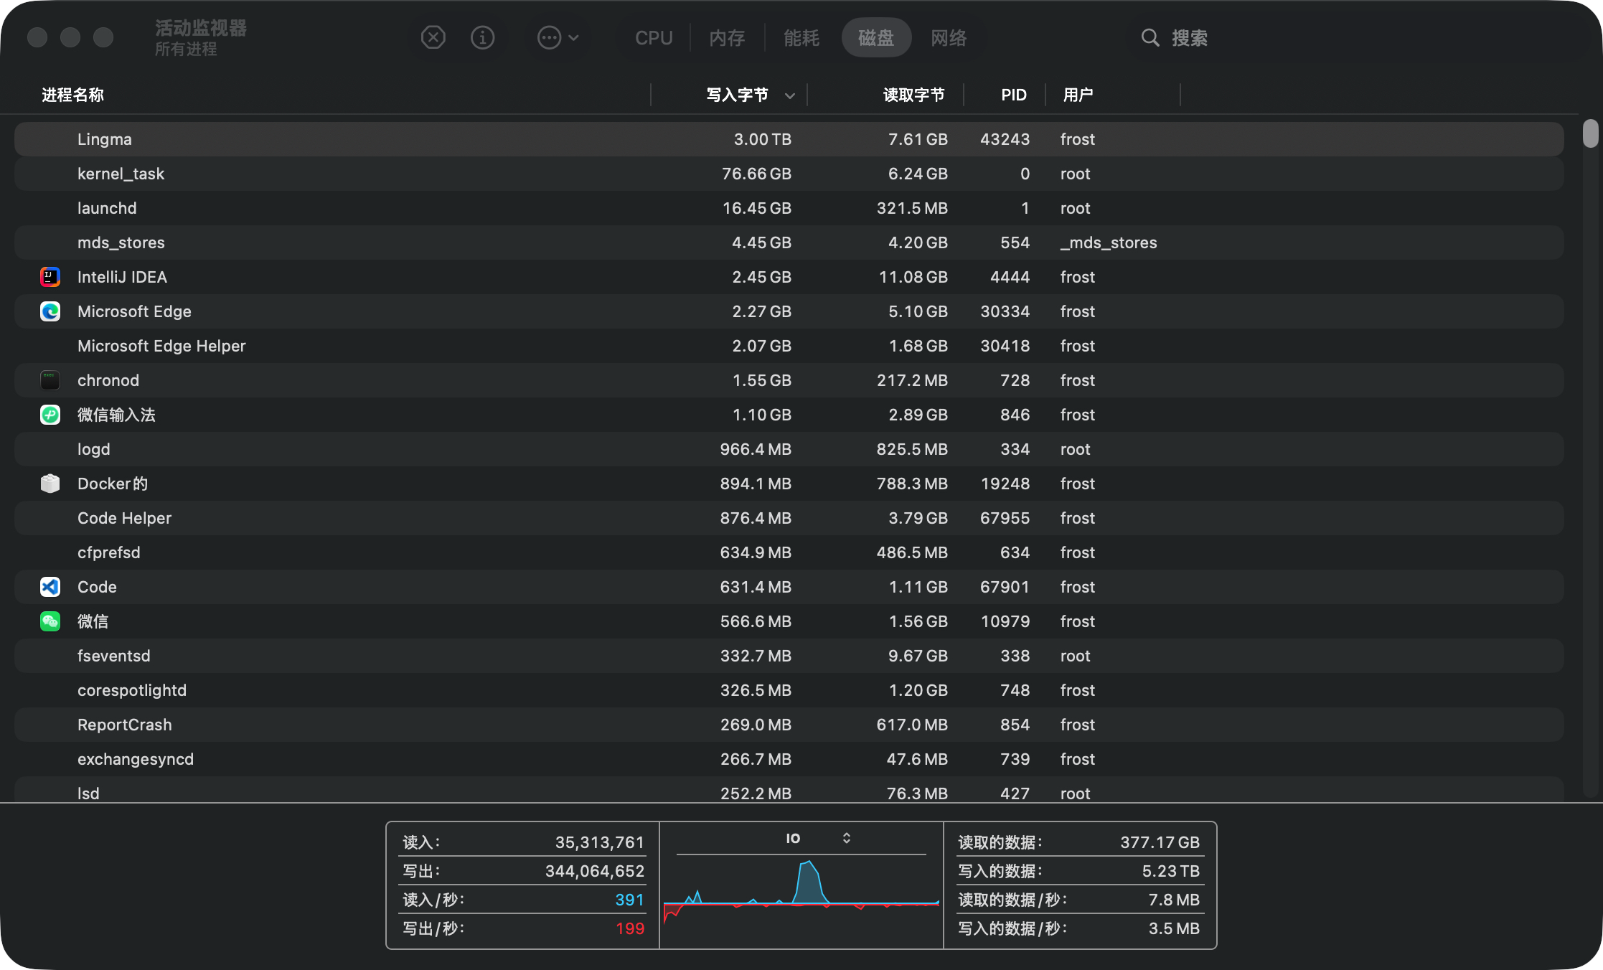
Task: Sort by PID column header
Action: (1013, 95)
